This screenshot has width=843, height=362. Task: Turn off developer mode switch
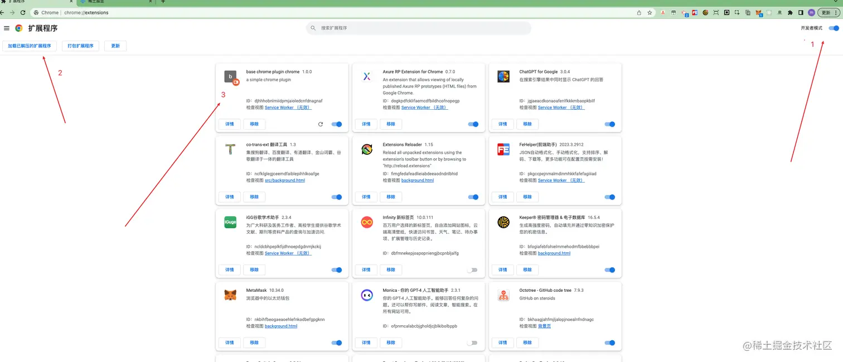click(x=834, y=28)
